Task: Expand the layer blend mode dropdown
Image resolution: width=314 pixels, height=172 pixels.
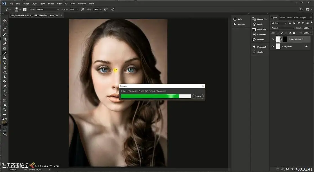Action: coord(282,28)
